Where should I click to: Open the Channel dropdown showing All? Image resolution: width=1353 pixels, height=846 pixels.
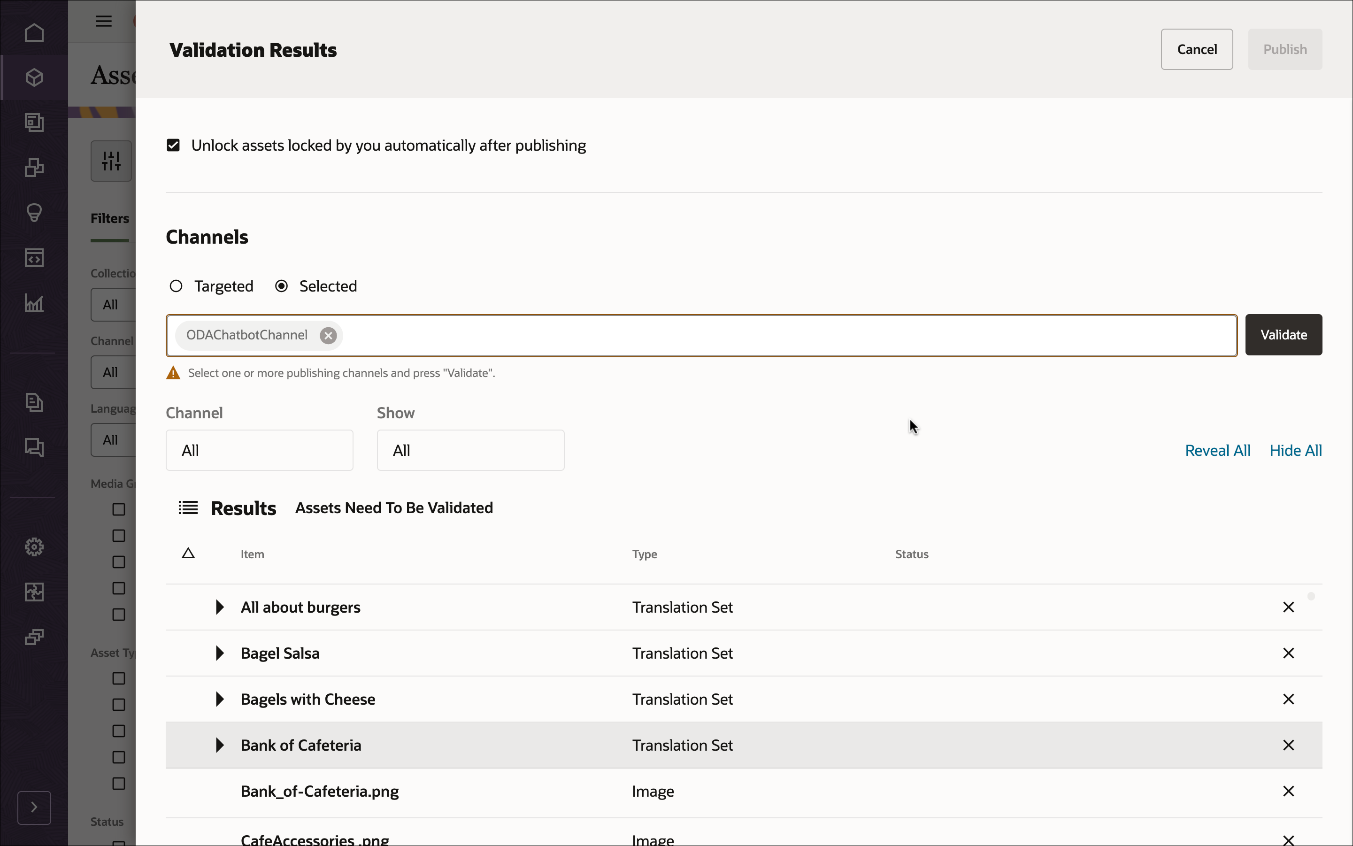tap(259, 450)
